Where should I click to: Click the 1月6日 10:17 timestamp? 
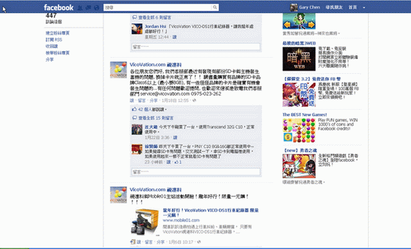(x=181, y=242)
